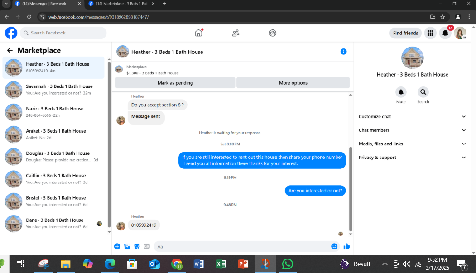Viewport: 476px width, 273px height.
Task: Go to the Home feed icon
Action: (x=198, y=33)
